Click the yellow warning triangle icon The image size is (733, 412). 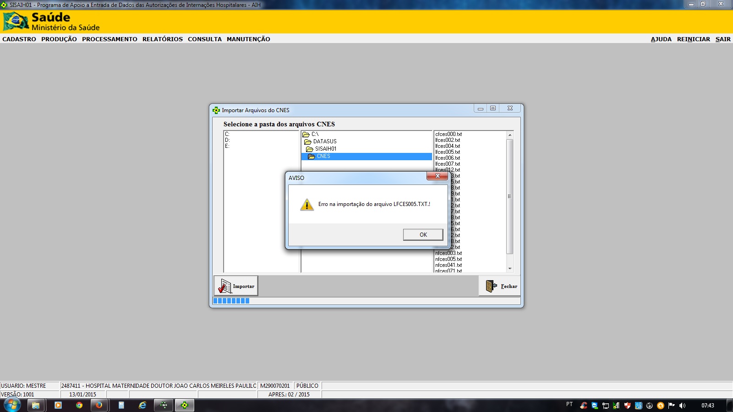pyautogui.click(x=306, y=205)
